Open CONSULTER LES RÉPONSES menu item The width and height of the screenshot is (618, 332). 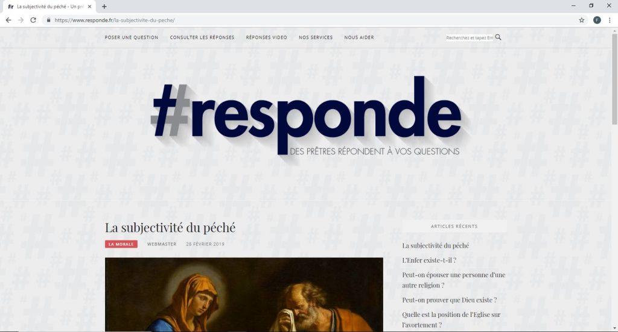[x=202, y=37]
